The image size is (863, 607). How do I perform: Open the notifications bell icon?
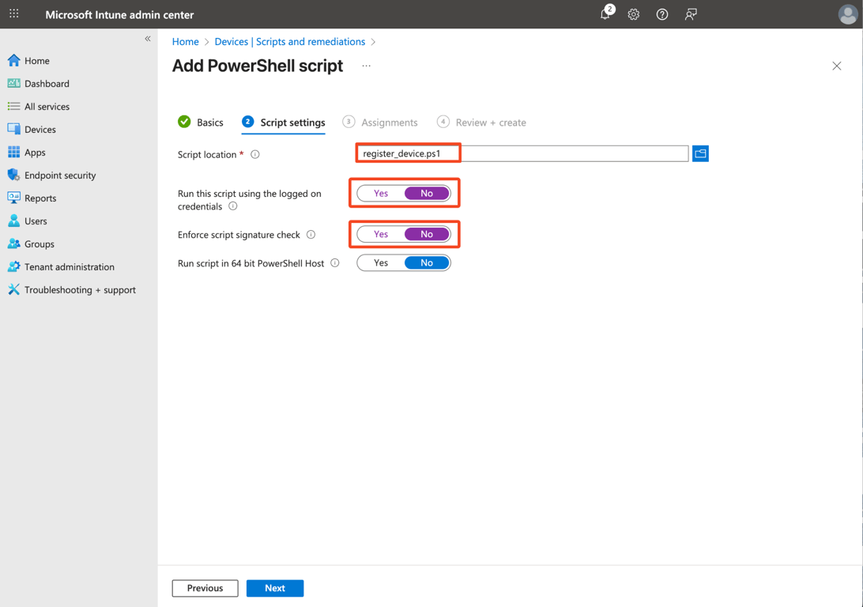(x=605, y=14)
